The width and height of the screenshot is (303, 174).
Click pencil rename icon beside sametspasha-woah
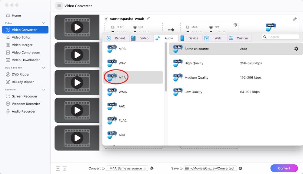click(148, 18)
